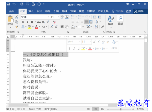
Task: Grow font size with the larger A icon
Action: 52,27
